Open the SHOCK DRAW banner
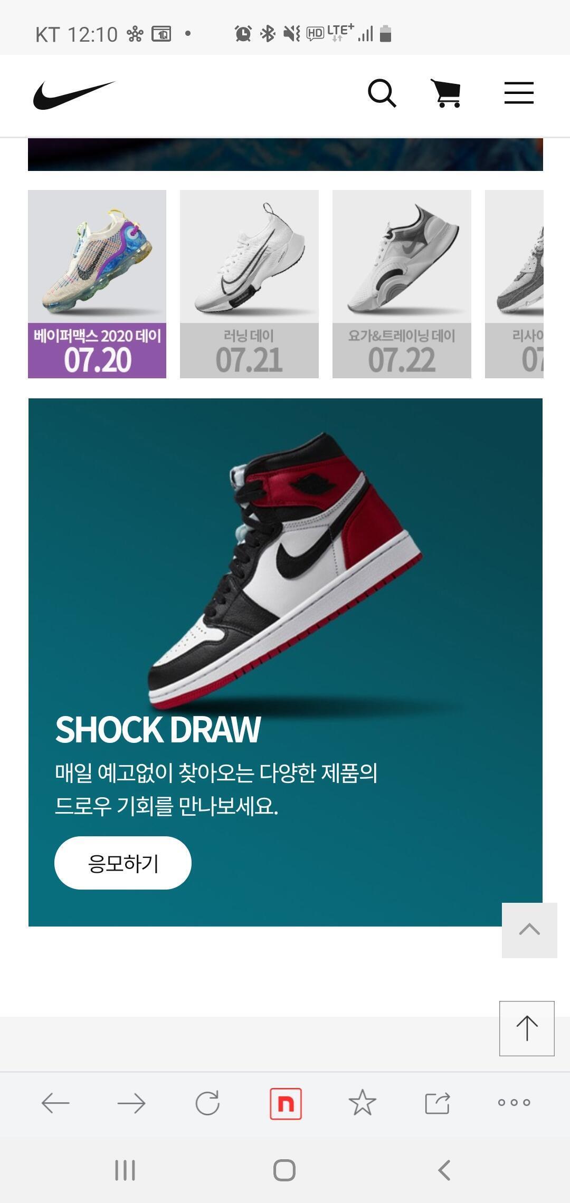The image size is (570, 1203). click(286, 662)
